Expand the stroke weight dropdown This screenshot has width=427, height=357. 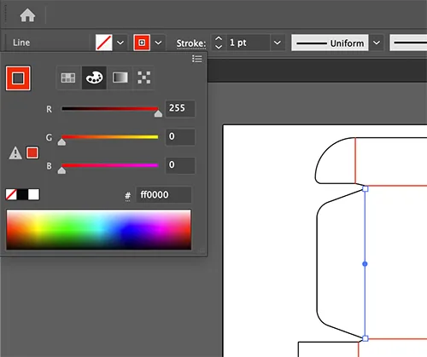coord(278,43)
